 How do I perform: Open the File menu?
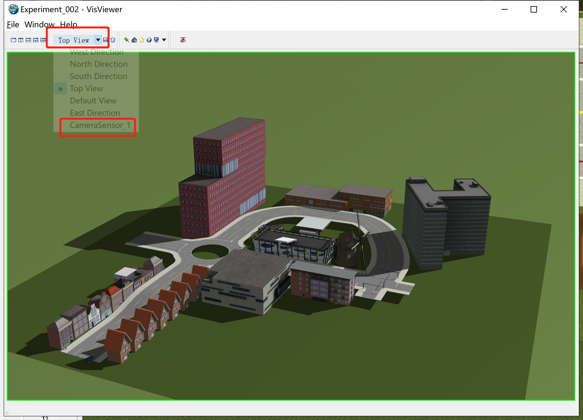click(x=13, y=24)
